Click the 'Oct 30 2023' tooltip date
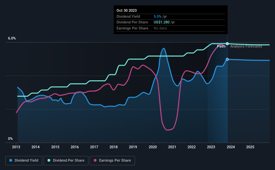275x170 pixels. pos(127,10)
